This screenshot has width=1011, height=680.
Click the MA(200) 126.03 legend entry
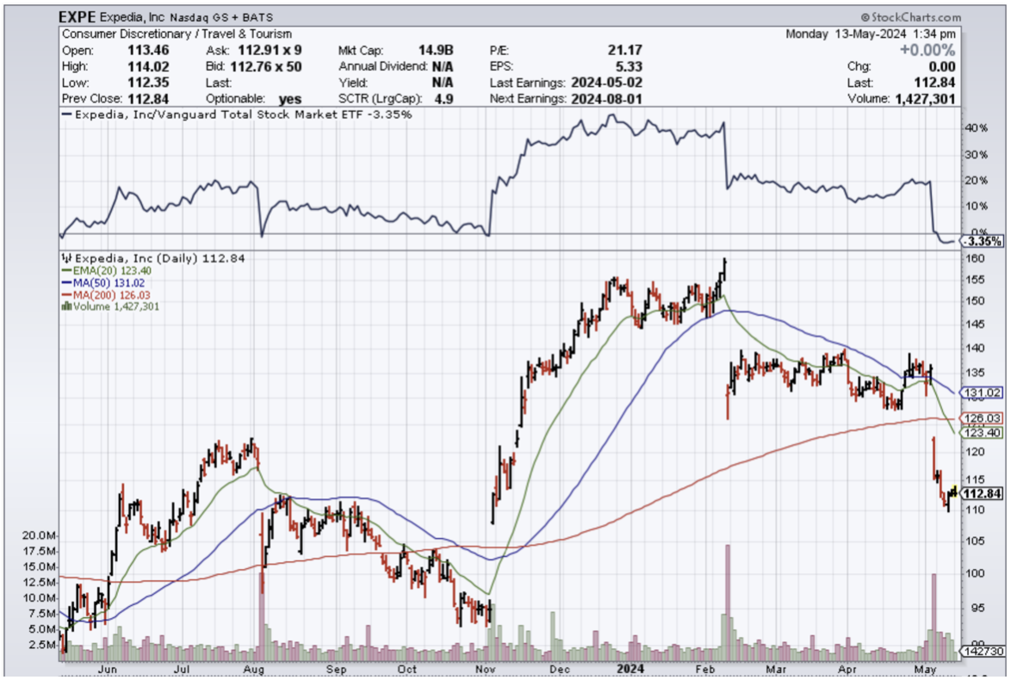106,295
